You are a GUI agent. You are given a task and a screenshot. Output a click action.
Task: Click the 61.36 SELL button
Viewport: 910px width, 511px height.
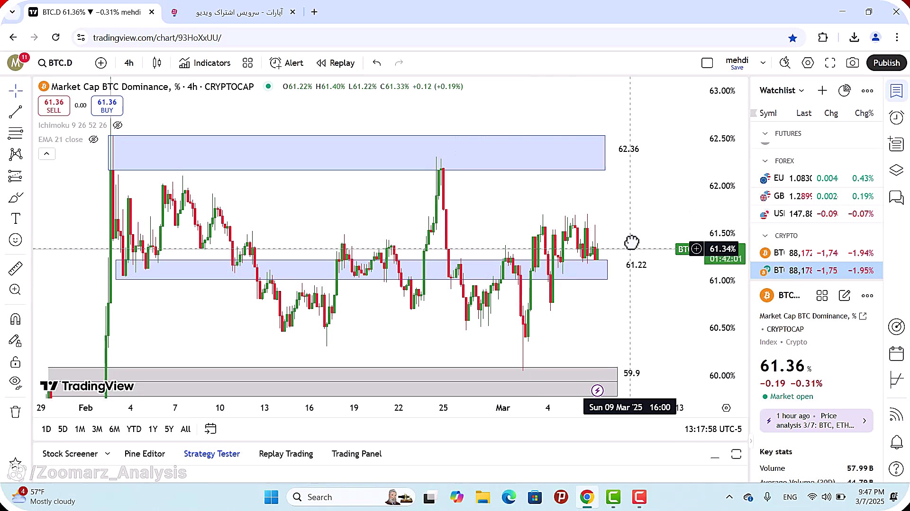pyautogui.click(x=54, y=106)
